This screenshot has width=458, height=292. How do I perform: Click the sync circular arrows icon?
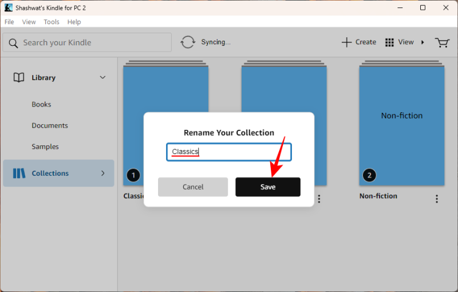[x=188, y=42]
